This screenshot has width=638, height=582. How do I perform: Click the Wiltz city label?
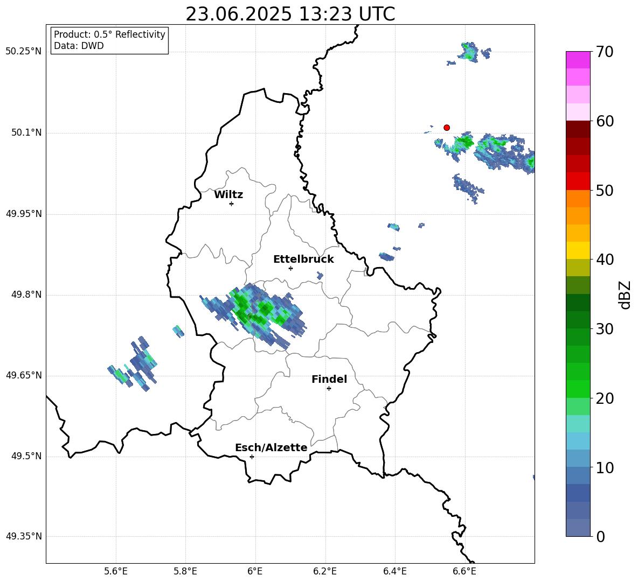228,195
